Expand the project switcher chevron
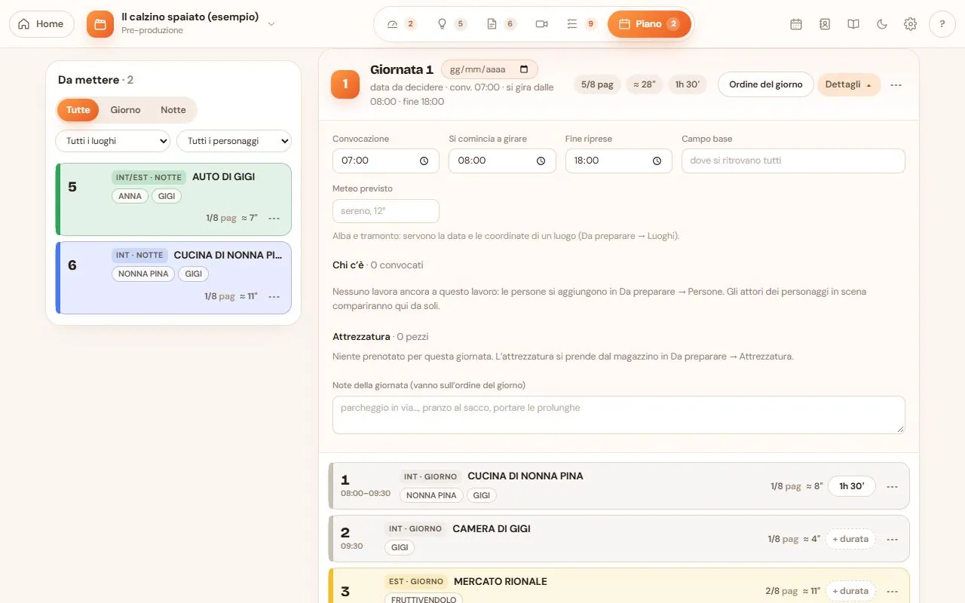 [x=271, y=24]
